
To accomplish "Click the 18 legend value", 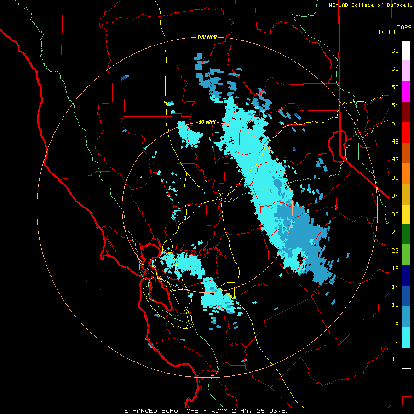I will (x=395, y=269).
